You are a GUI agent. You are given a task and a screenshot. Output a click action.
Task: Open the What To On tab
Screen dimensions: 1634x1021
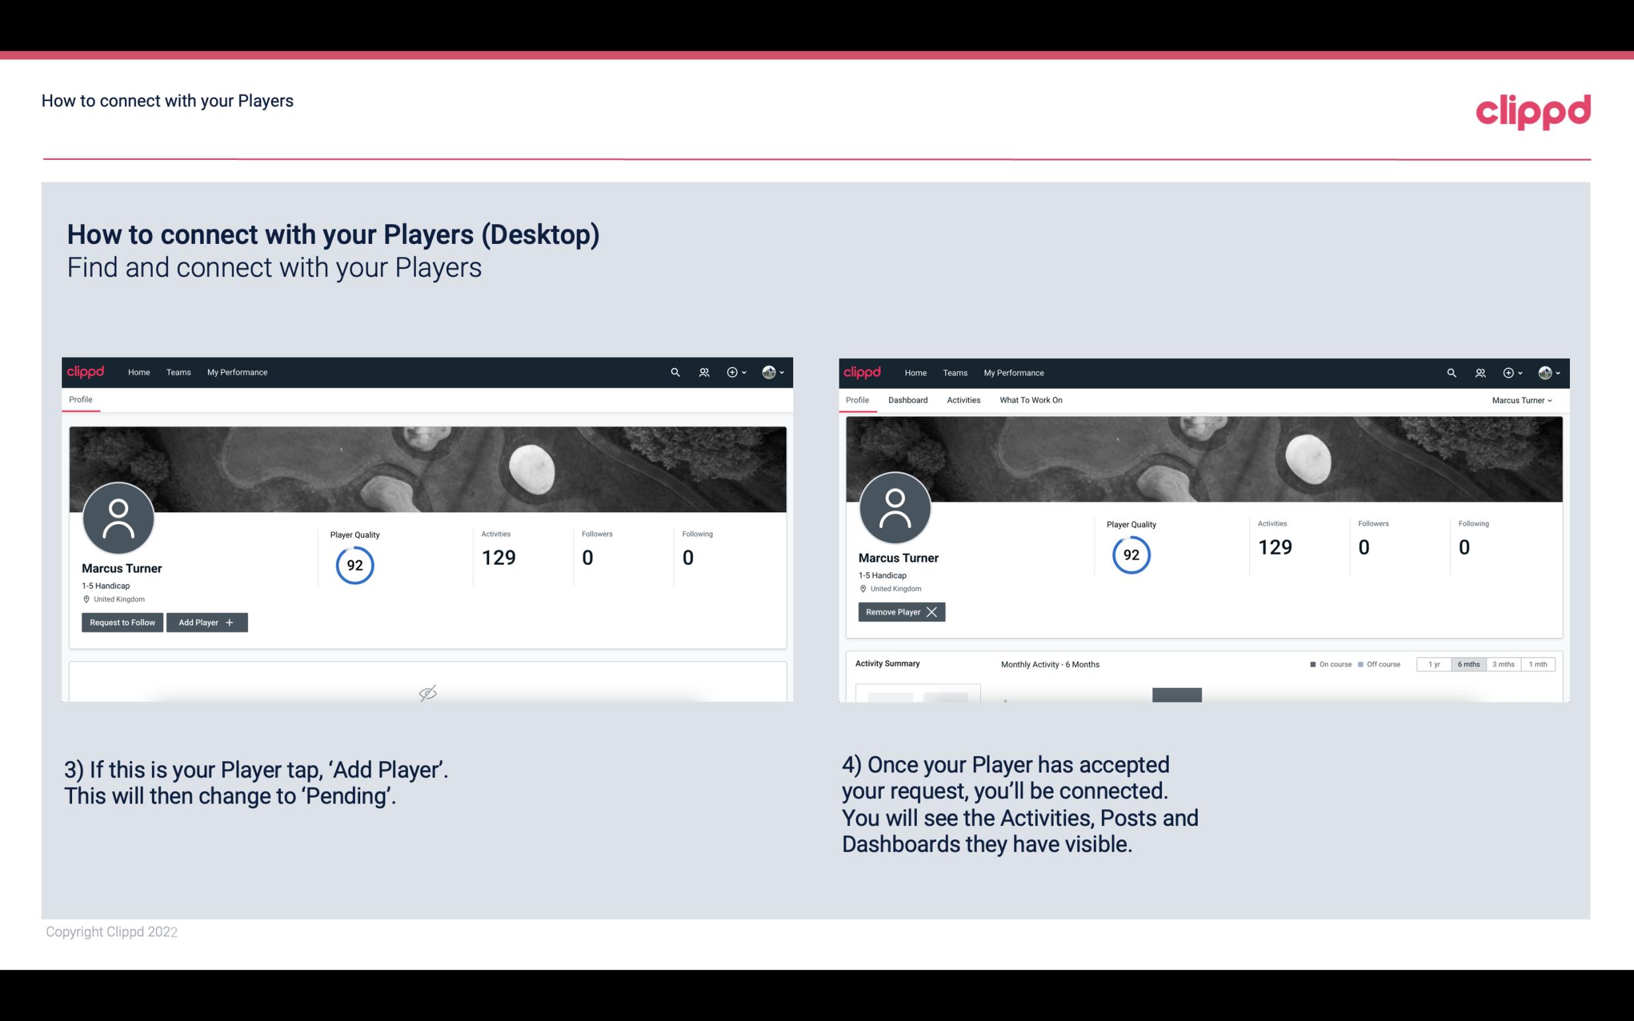pyautogui.click(x=1031, y=400)
